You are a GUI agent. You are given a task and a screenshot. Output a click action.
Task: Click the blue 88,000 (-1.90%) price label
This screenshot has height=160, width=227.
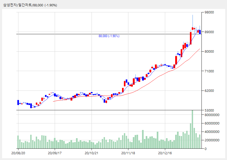click(x=109, y=36)
